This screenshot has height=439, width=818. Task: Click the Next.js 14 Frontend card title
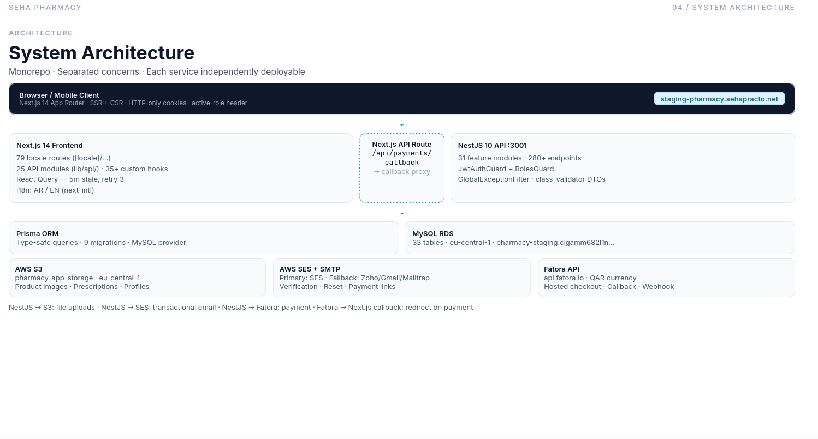[x=50, y=146]
